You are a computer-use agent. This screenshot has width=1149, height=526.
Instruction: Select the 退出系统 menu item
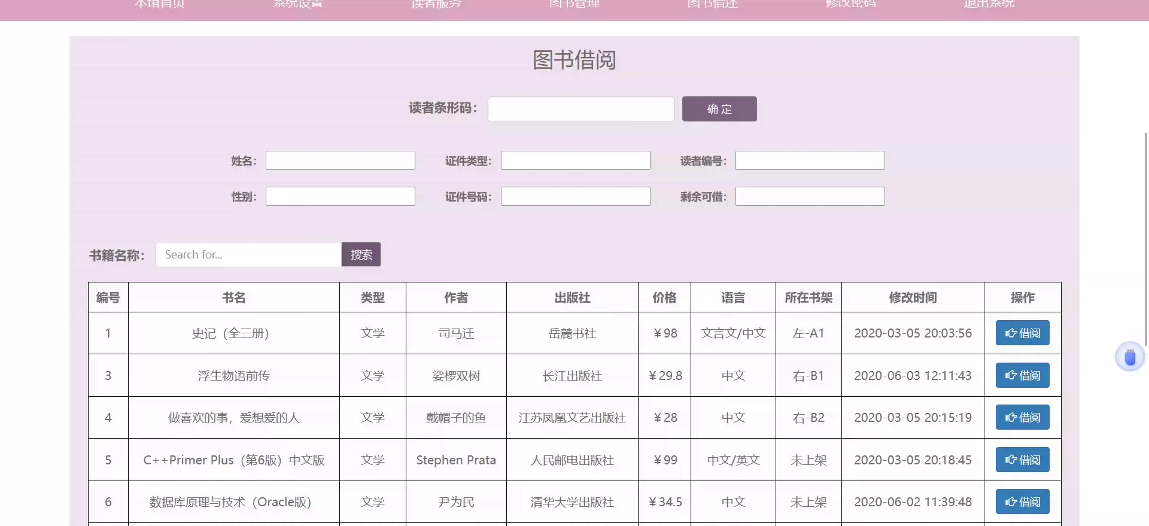point(989,5)
